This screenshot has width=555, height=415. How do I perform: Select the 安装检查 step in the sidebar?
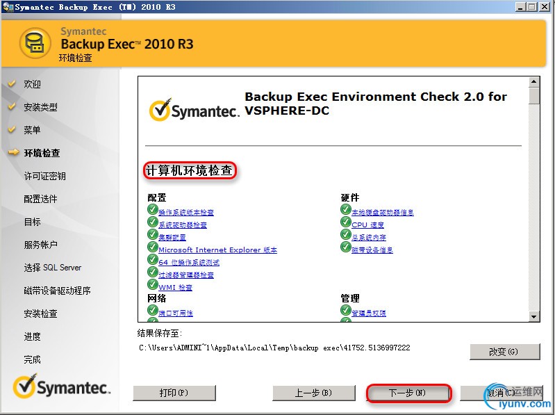click(x=40, y=314)
